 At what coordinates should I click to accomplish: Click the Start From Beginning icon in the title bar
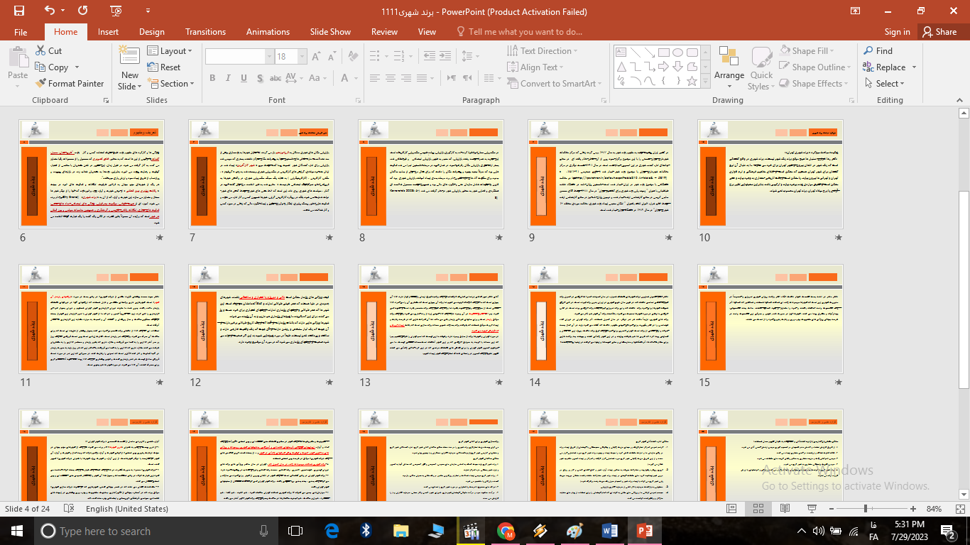click(x=116, y=11)
